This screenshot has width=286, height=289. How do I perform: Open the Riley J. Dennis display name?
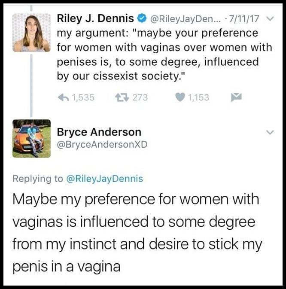click(x=95, y=19)
